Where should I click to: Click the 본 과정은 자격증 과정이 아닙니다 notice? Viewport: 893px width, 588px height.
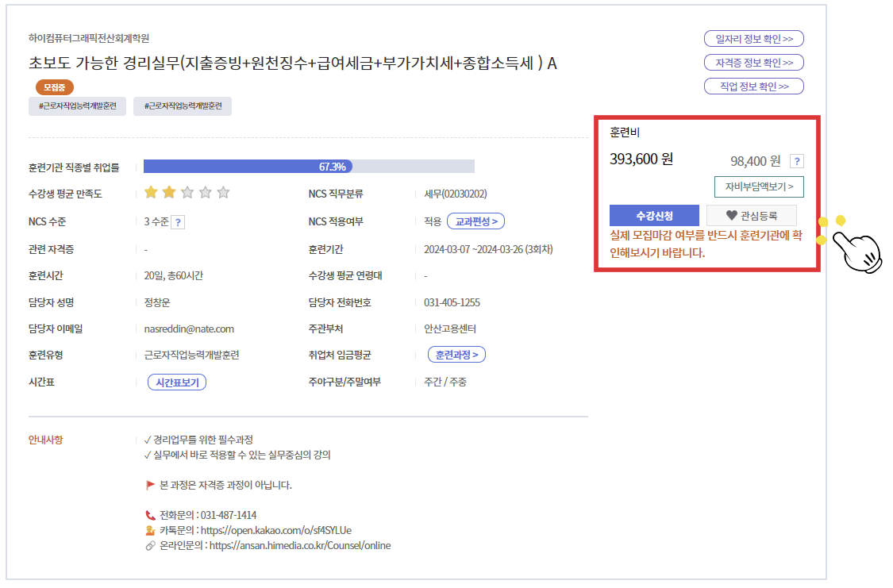point(225,485)
